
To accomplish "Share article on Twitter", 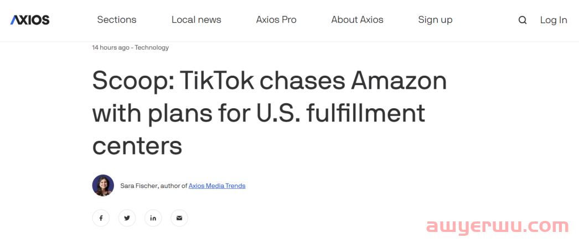I will pyautogui.click(x=127, y=218).
